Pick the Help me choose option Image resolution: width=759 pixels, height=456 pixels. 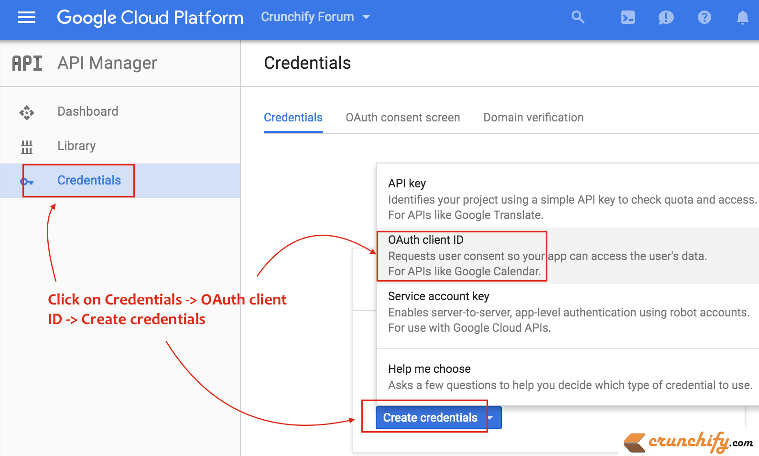pos(567,377)
